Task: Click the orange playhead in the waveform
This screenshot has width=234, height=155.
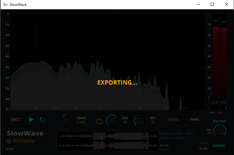Action: pyautogui.click(x=102, y=141)
